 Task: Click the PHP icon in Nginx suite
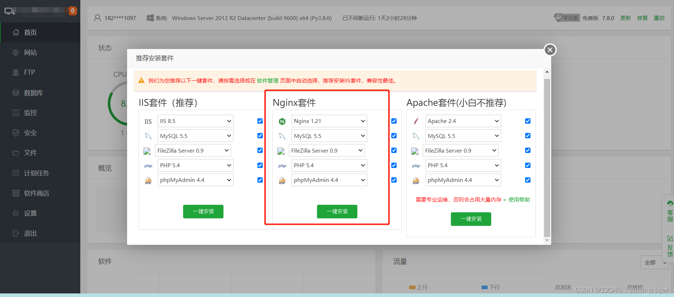tap(282, 166)
